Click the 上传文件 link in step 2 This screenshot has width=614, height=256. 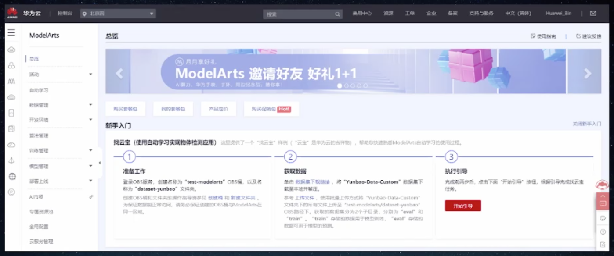(304, 198)
